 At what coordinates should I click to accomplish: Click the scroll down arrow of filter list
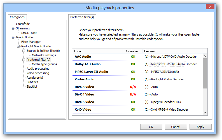[x=205, y=113]
